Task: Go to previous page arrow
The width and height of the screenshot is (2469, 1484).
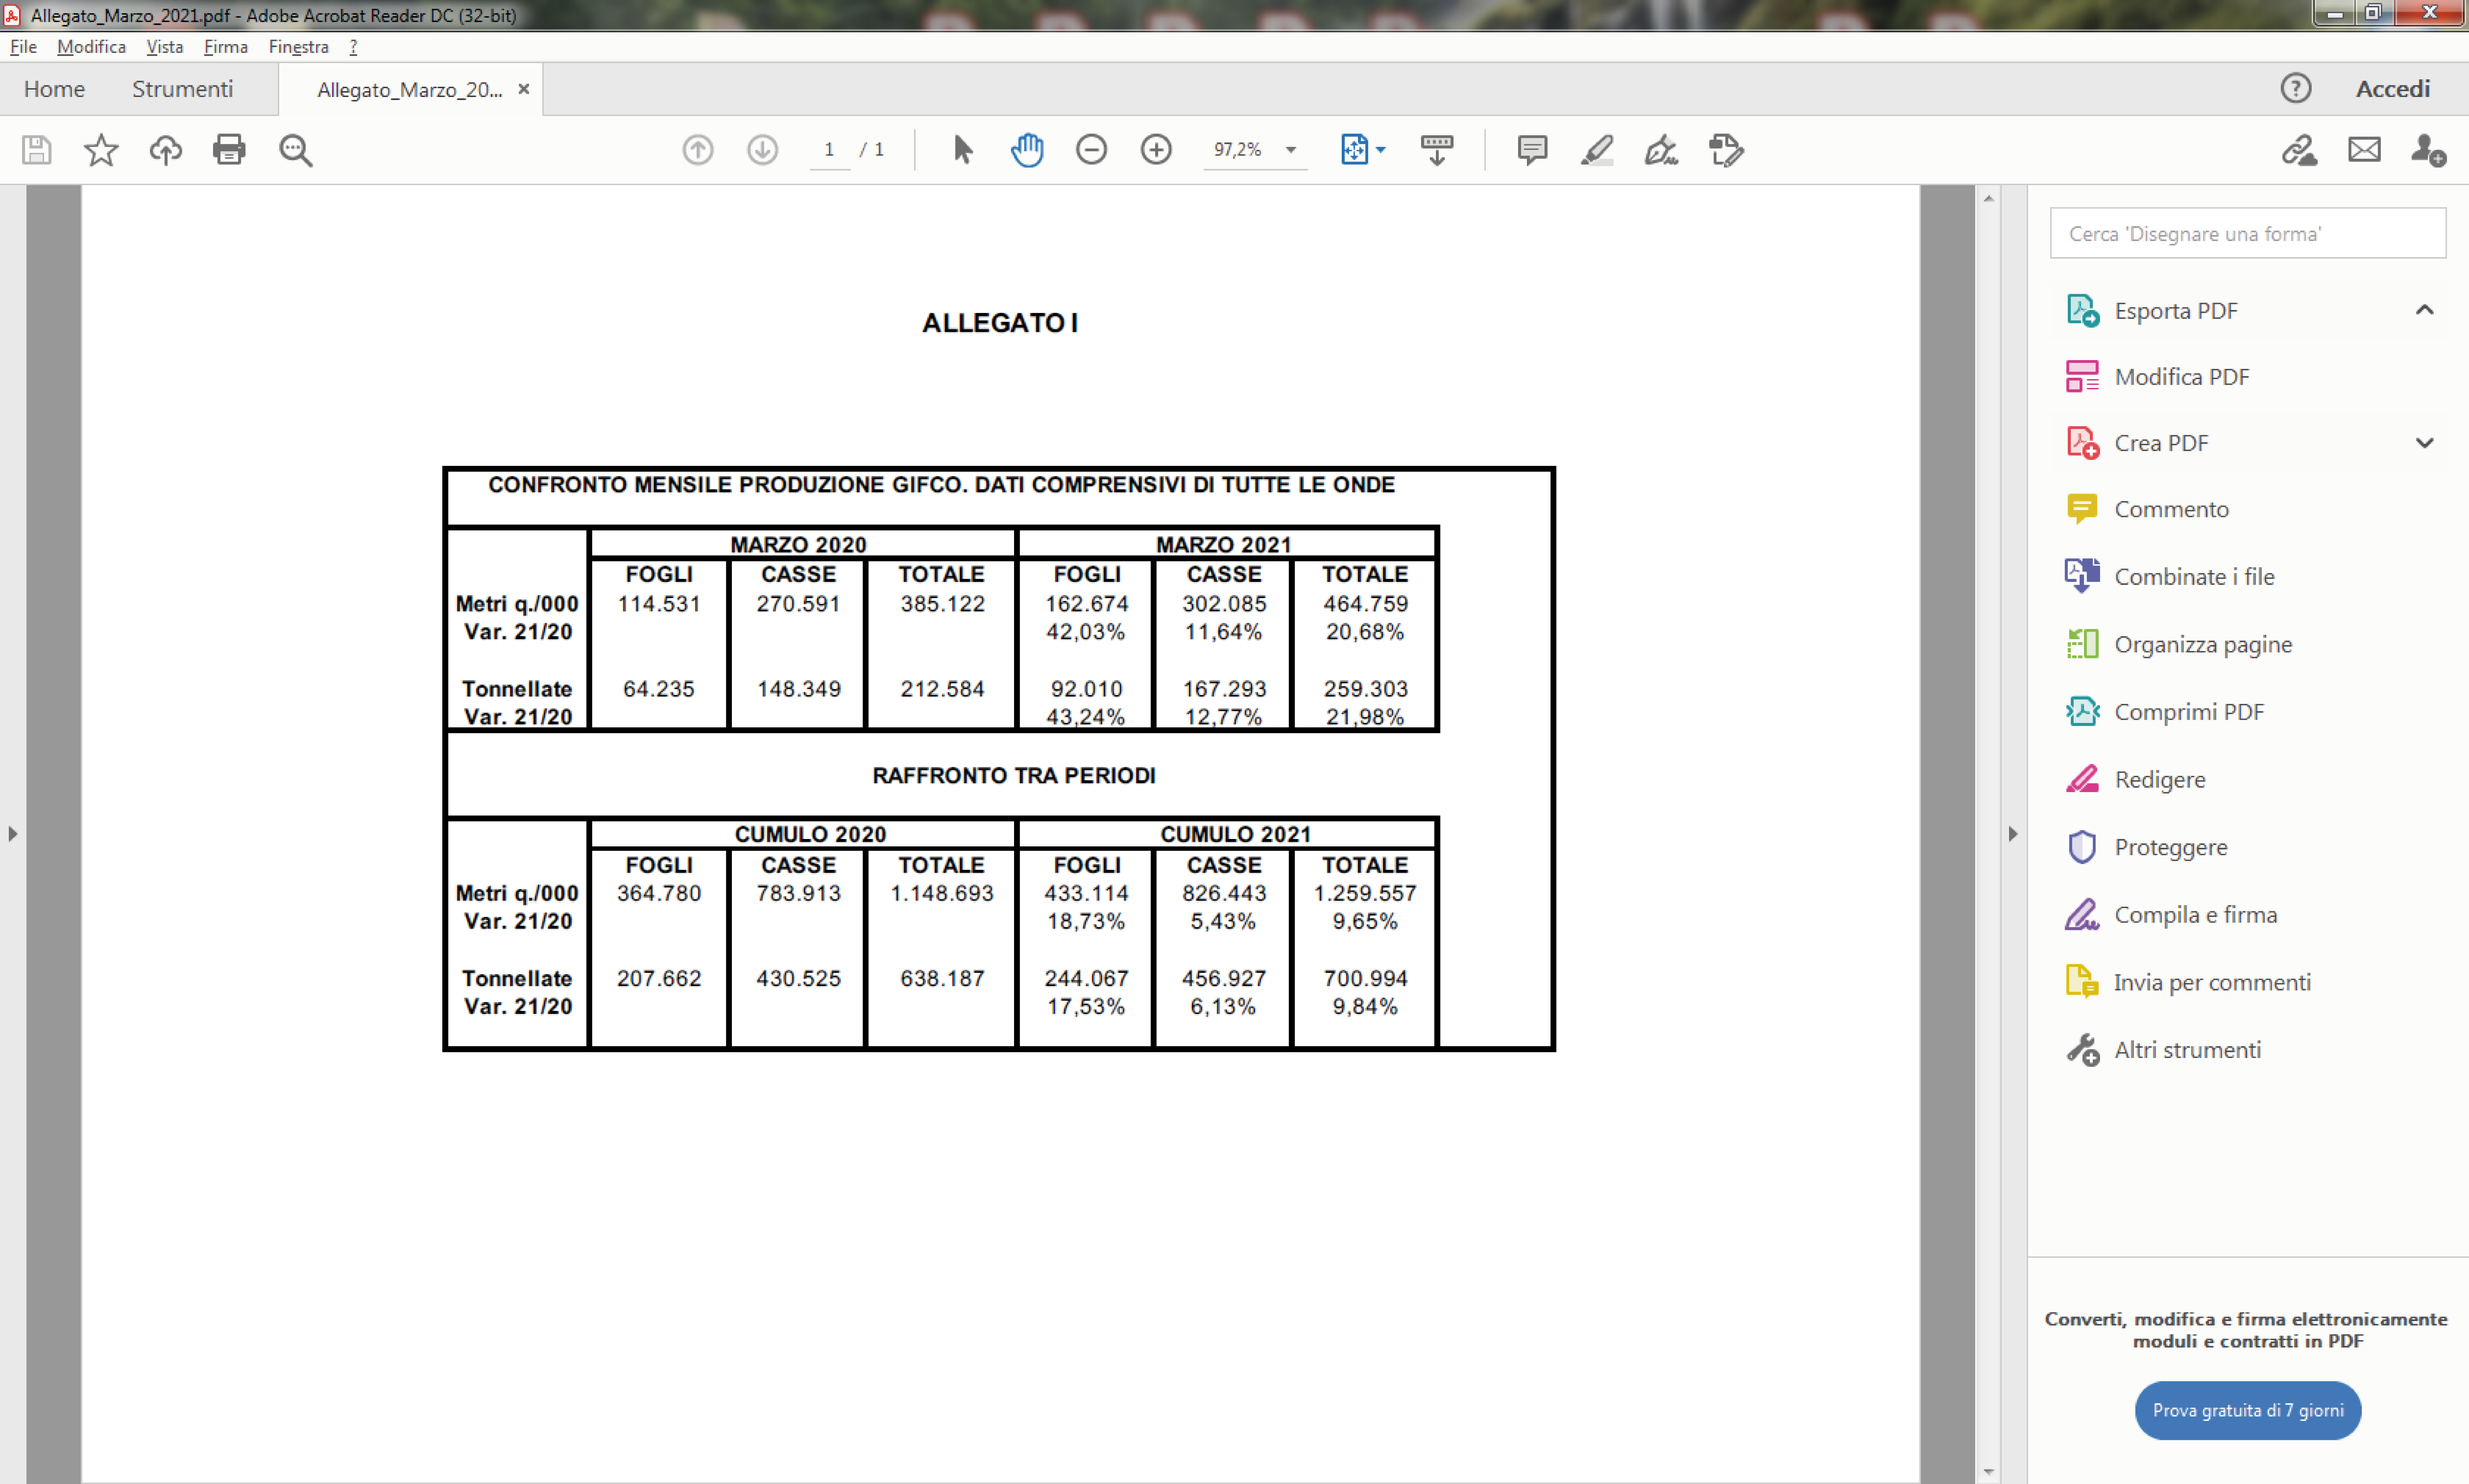Action: [698, 150]
